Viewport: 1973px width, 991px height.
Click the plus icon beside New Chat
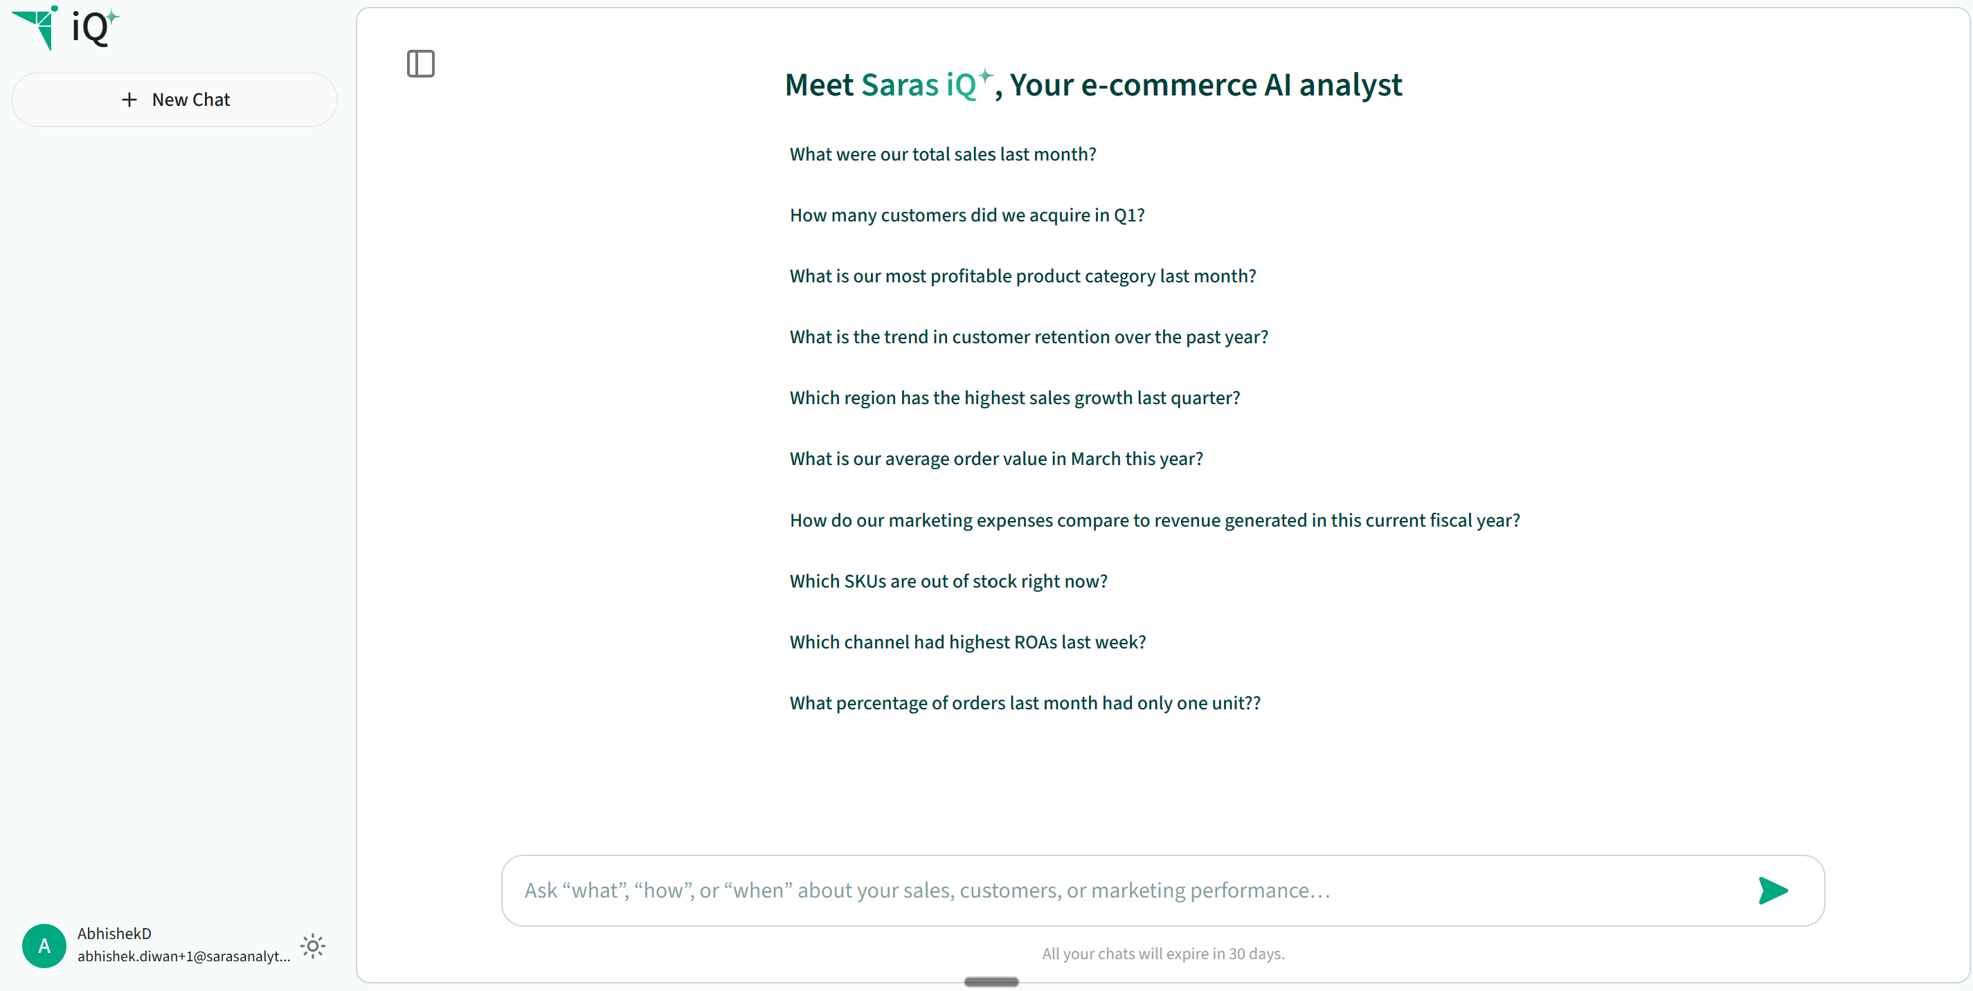point(129,100)
